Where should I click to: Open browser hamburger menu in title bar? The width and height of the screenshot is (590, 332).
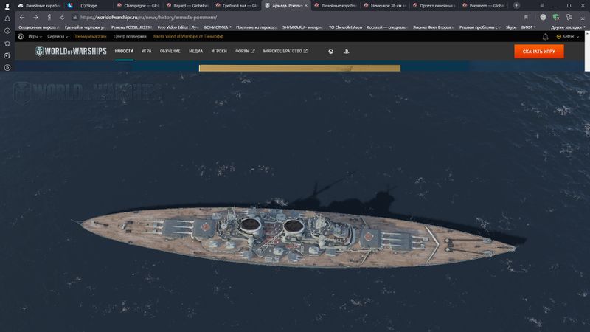click(542, 6)
